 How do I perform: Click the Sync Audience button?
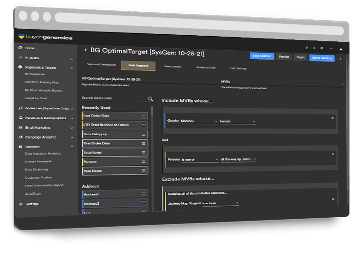[x=262, y=56]
